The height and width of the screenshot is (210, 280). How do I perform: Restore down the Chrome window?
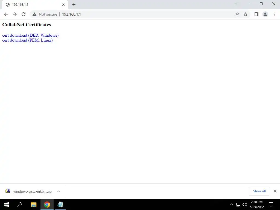(261, 4)
